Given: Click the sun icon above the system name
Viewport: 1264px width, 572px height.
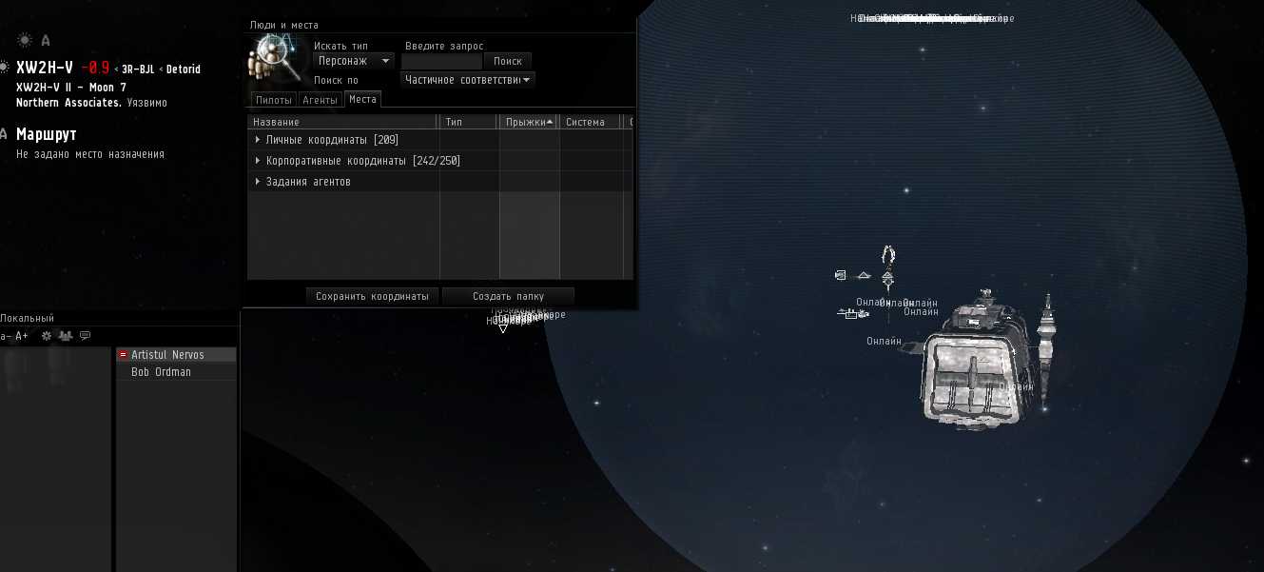Looking at the screenshot, I should (x=25, y=40).
